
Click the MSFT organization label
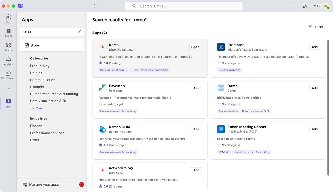click(x=317, y=6)
